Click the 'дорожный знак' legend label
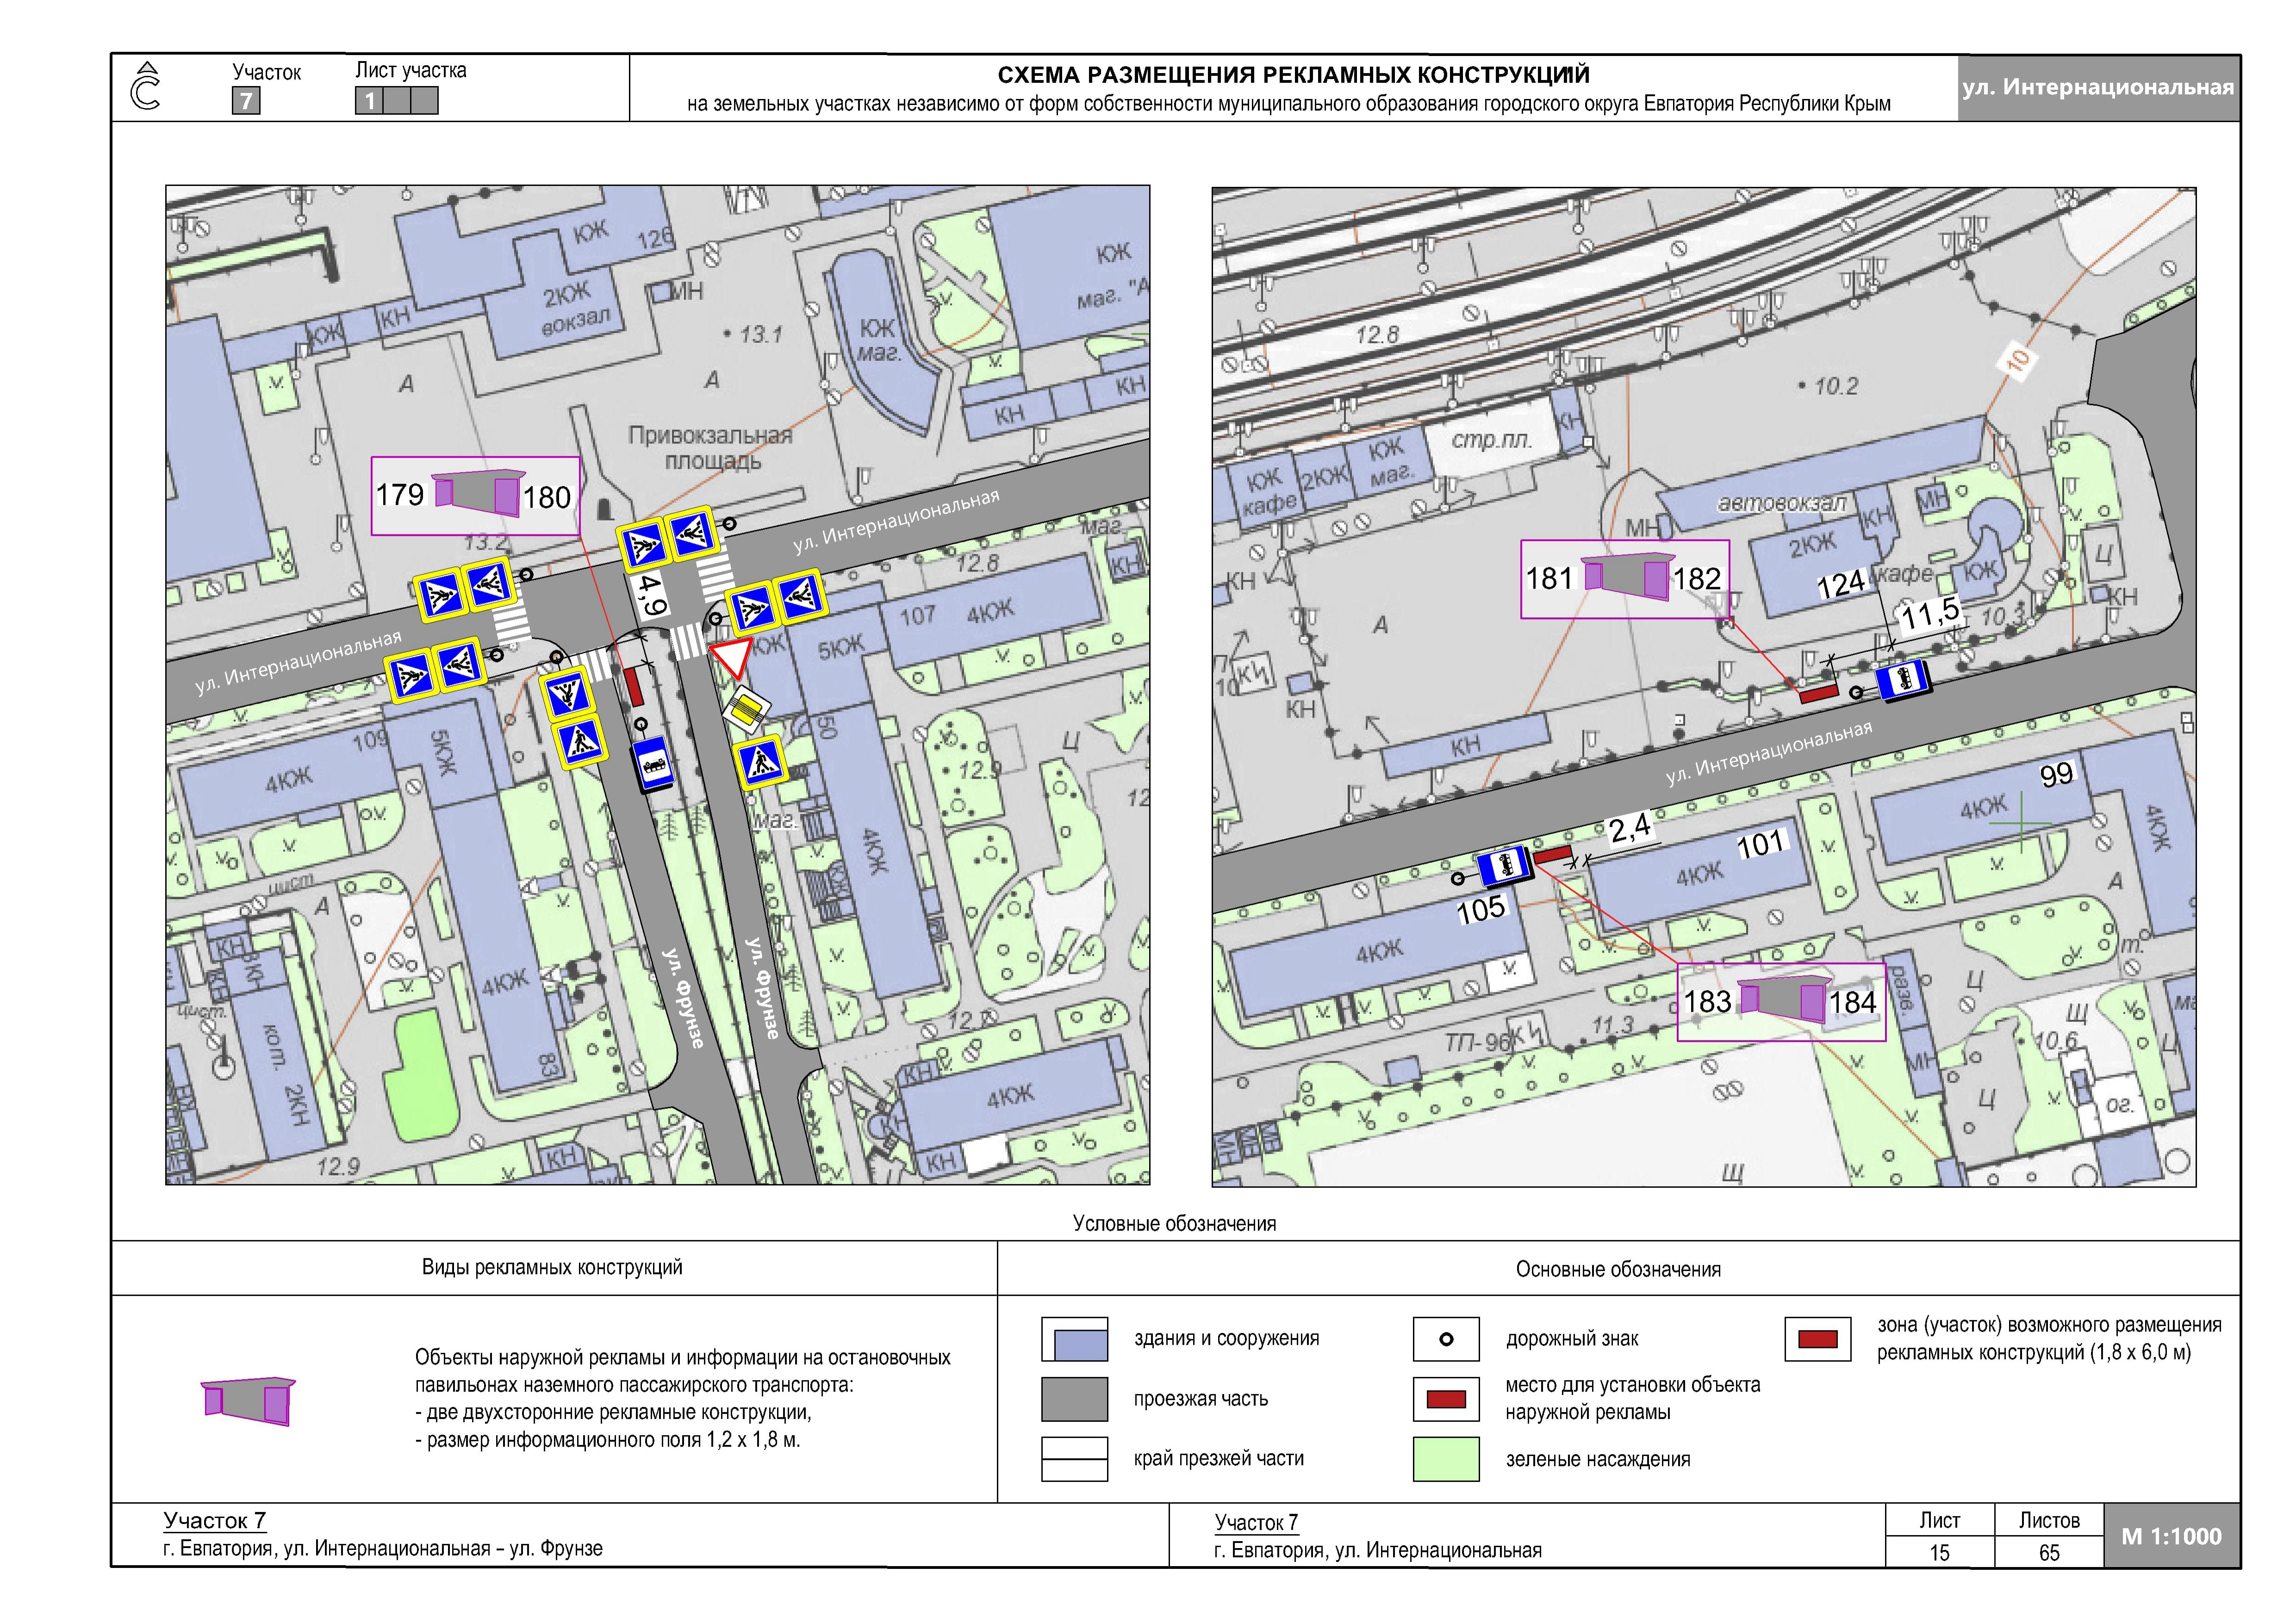 click(x=1572, y=1339)
